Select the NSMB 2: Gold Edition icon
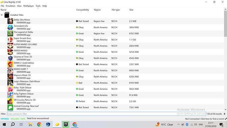This screenshot has height=128, width=227. [10, 64]
